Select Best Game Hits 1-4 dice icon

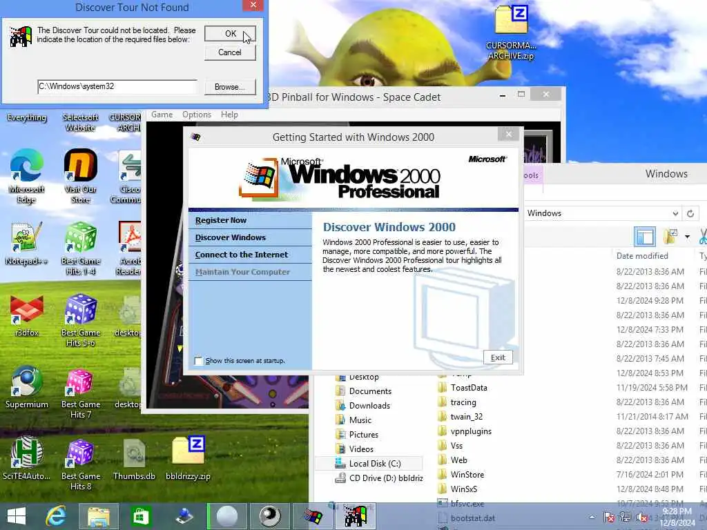coord(80,248)
